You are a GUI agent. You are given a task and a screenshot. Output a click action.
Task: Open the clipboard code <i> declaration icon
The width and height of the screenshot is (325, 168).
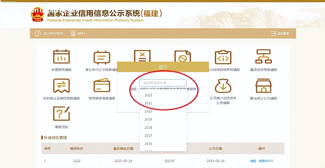tap(223, 57)
